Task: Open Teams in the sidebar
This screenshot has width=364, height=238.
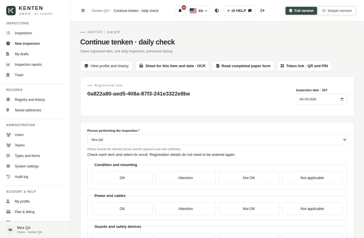Action: [x=35, y=145]
